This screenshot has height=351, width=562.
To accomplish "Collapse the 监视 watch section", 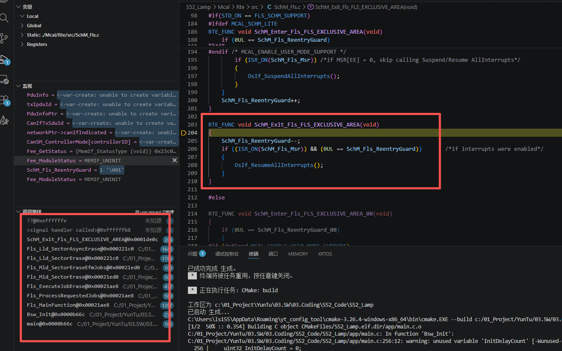I will point(18,86).
